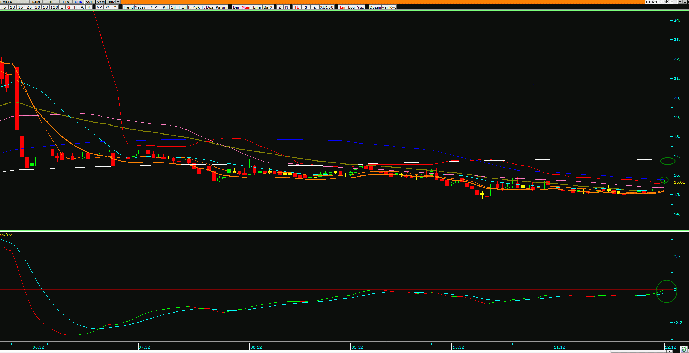The height and width of the screenshot is (353, 689).
Task: Select the € euro currency button
Action: coord(314,7)
